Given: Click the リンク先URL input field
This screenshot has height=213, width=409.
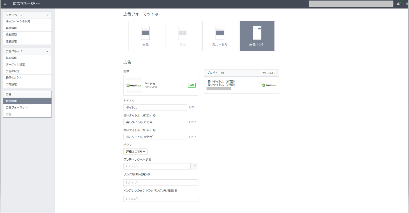Looking at the screenshot, I should pos(161,182).
